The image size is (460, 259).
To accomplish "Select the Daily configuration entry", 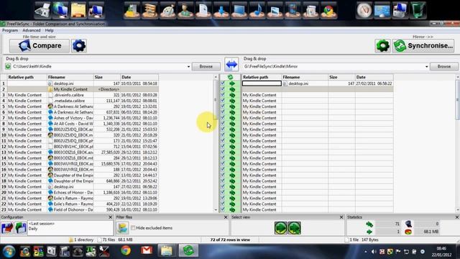I will point(33,229).
